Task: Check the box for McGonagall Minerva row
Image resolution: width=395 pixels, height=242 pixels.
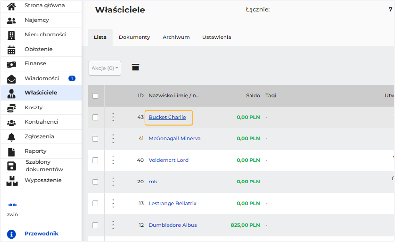Action: 95,139
